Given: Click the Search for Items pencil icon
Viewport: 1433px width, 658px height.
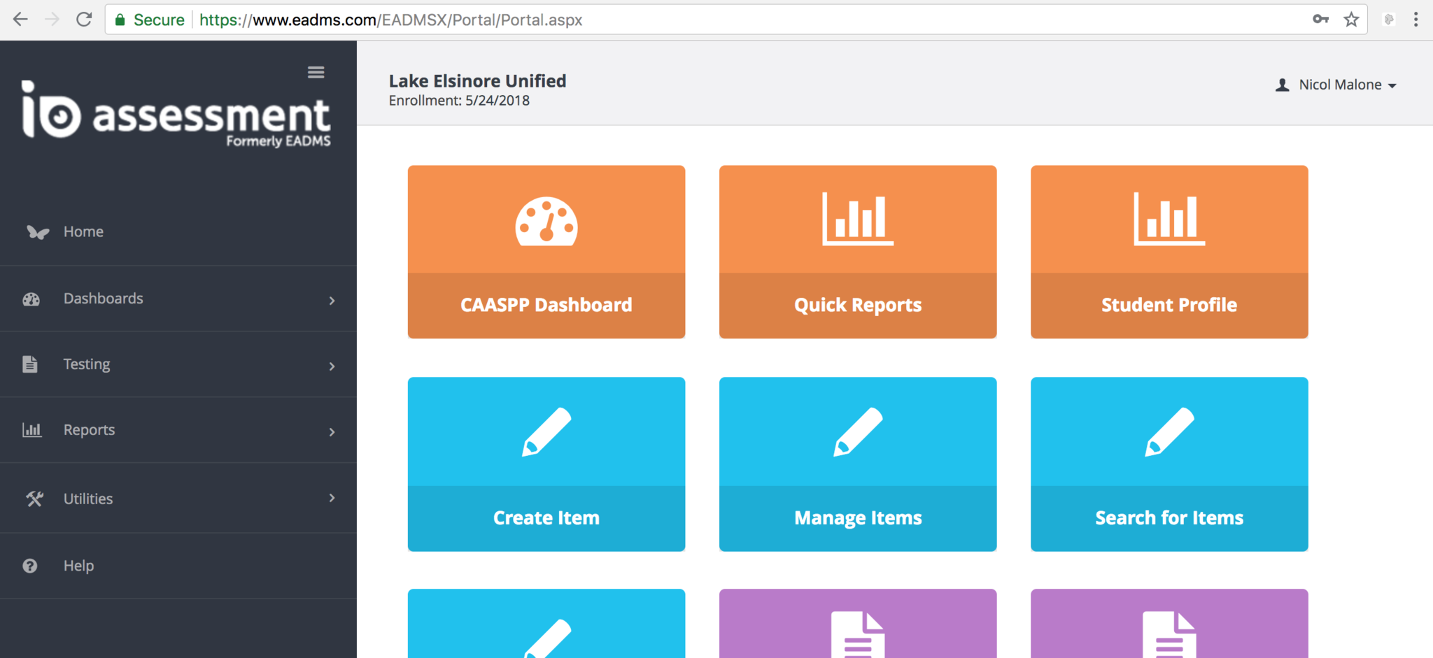Looking at the screenshot, I should (x=1169, y=432).
